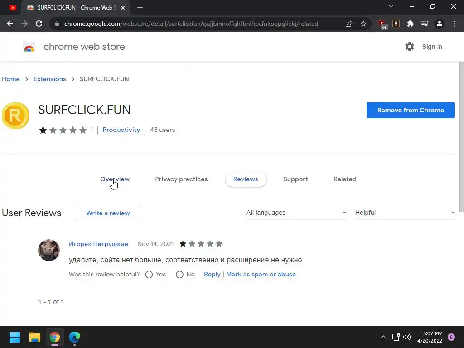Open Игорек Петрушкин reviewer name link
464x348 pixels.
[98, 244]
